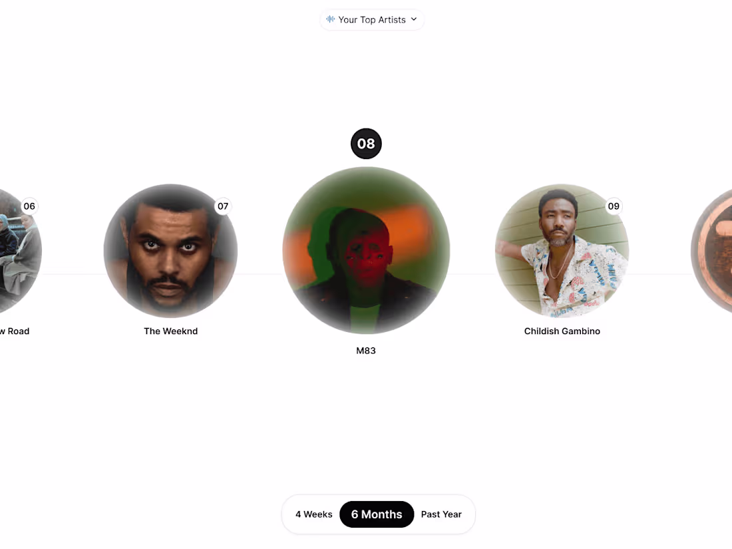Click the waveform icon beside Your Top Artists
The image size is (732, 549).
tap(331, 19)
